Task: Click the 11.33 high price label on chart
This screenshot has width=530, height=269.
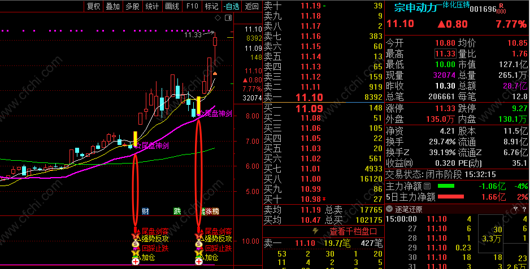Action: pos(193,34)
